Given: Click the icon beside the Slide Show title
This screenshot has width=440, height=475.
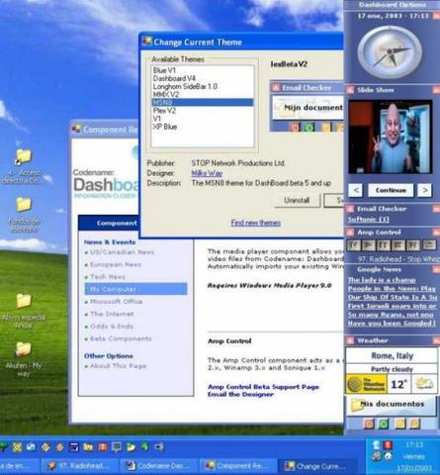Looking at the screenshot, I should click(350, 90).
